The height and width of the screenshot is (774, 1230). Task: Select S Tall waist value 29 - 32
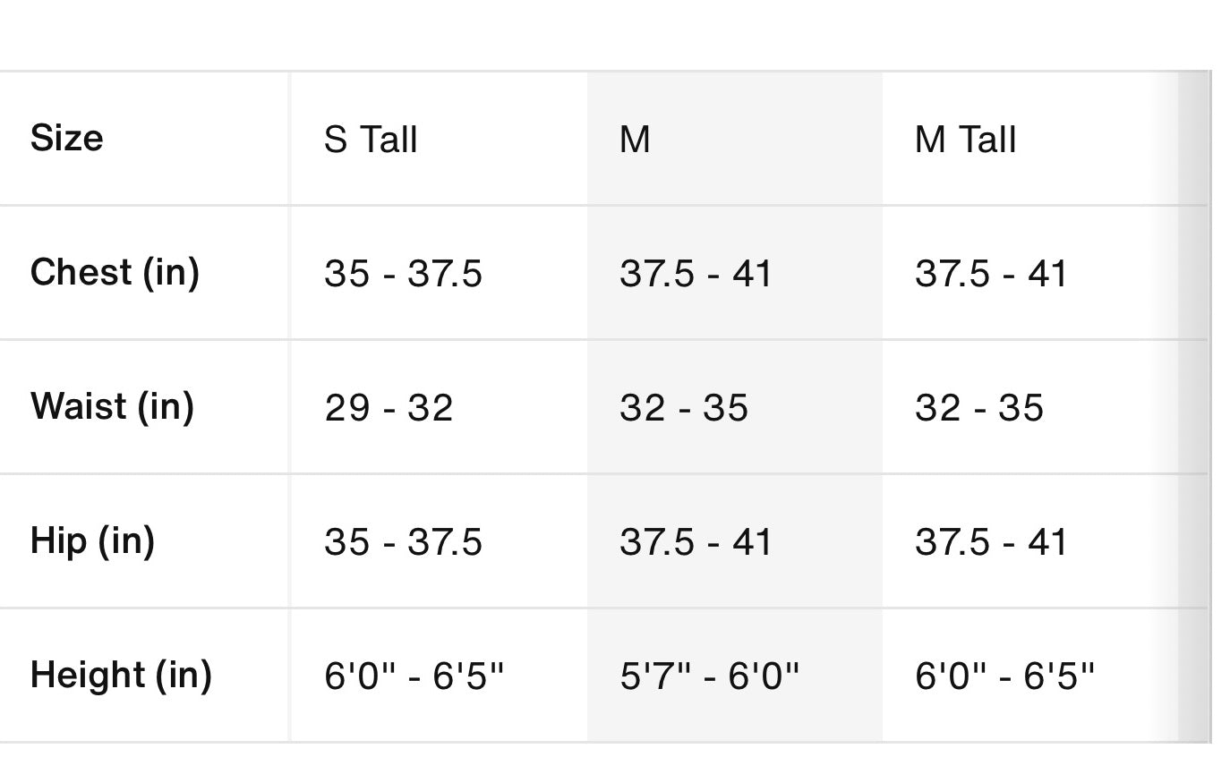[x=389, y=408]
